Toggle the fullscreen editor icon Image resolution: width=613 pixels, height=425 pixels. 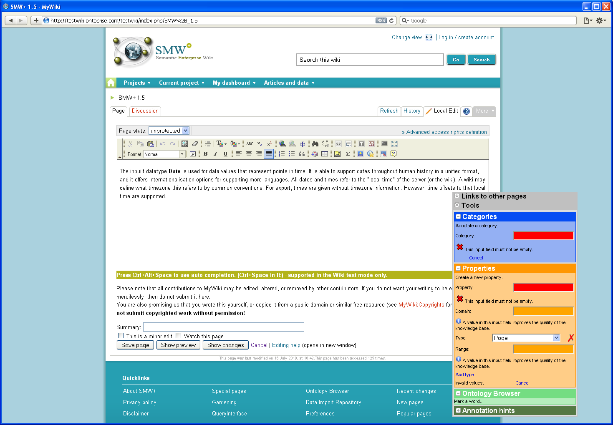tap(394, 144)
